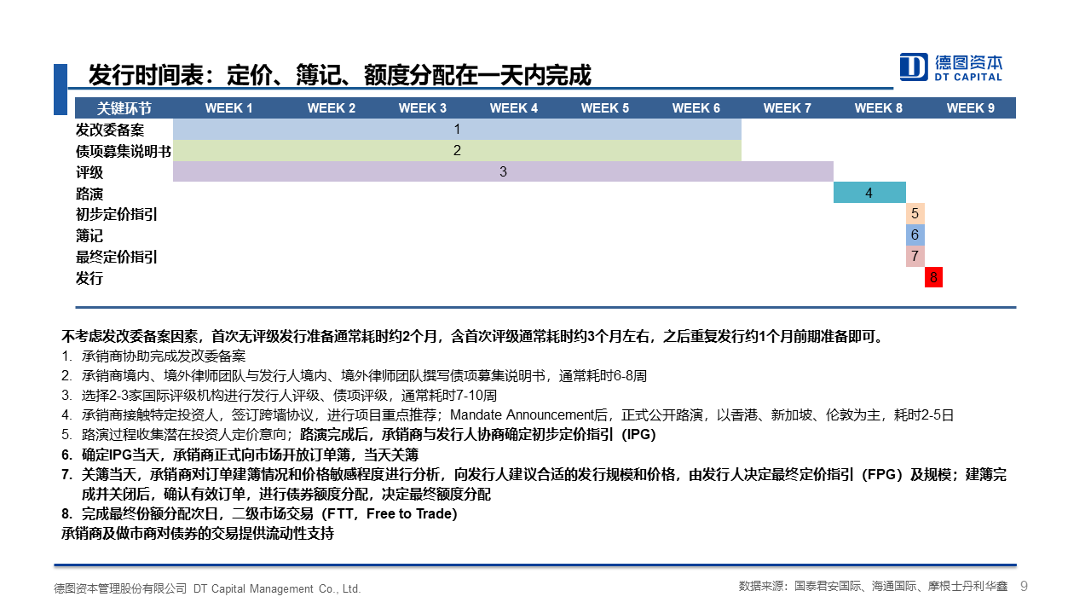Click the 发改委备案 row label
Screen dimensions: 1091x614
(x=110, y=130)
